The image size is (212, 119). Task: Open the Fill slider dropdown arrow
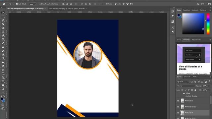tap(209, 90)
